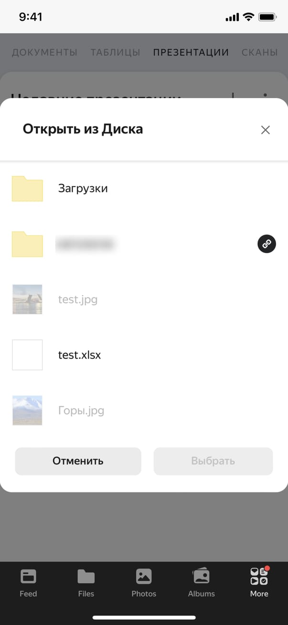Screen dimensions: 288x625
Task: Go to Feed in bottom bar
Action: pos(28,583)
